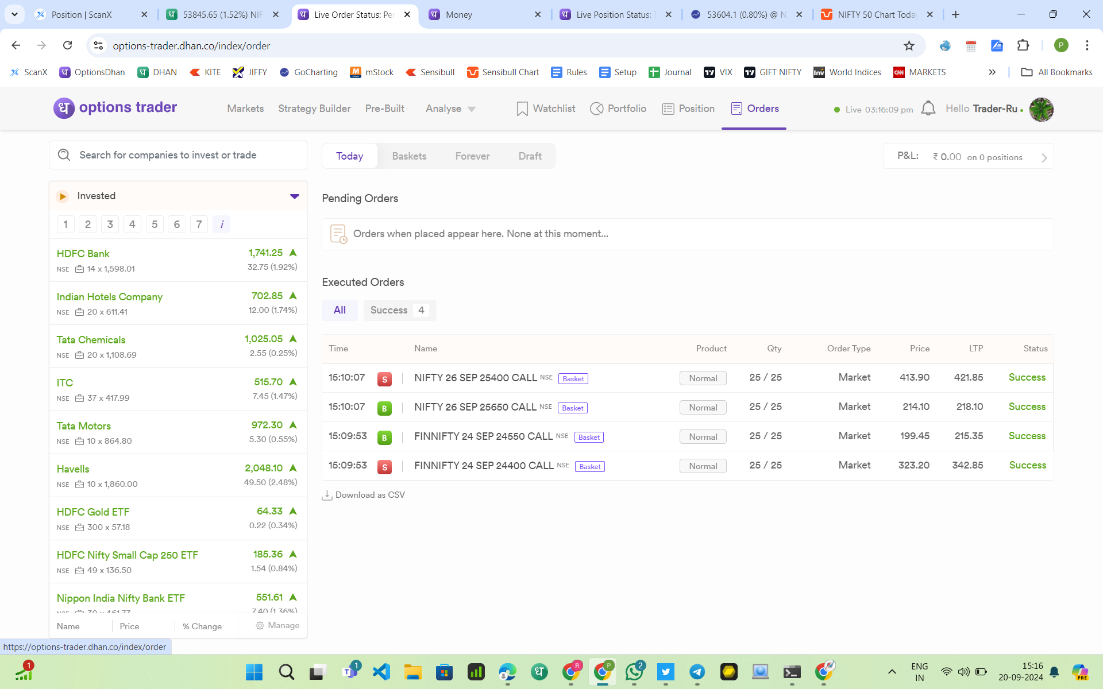Open the Sensibull bookmark

430,72
